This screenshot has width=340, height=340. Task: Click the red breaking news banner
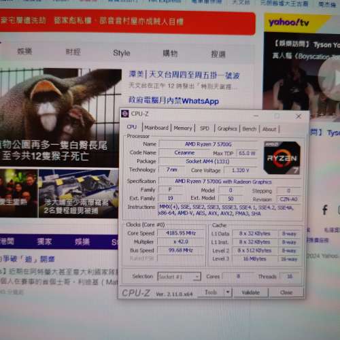point(127,22)
